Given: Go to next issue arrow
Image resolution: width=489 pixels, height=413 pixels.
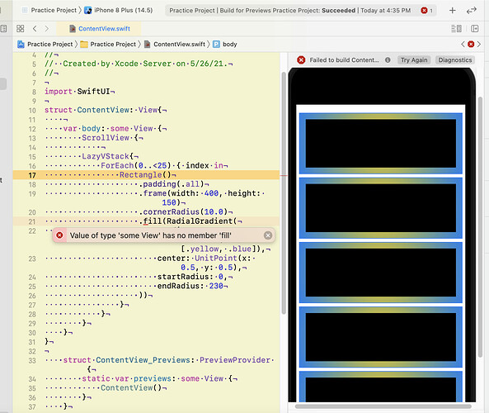Looking at the screenshot, I should (479, 45).
